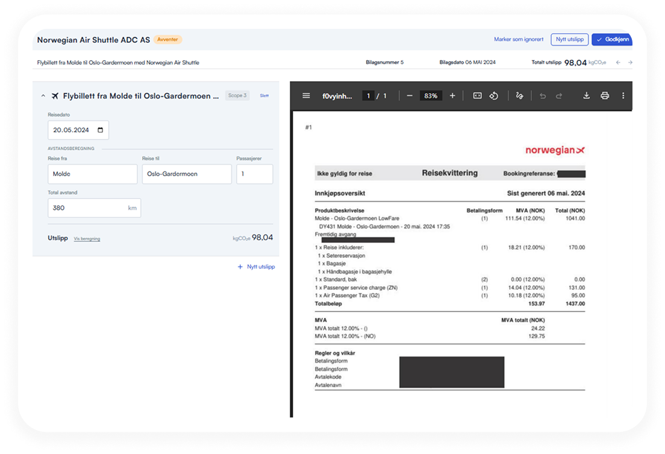Rotate the PDF document counterclockwise
The height and width of the screenshot is (454, 665).
(494, 96)
